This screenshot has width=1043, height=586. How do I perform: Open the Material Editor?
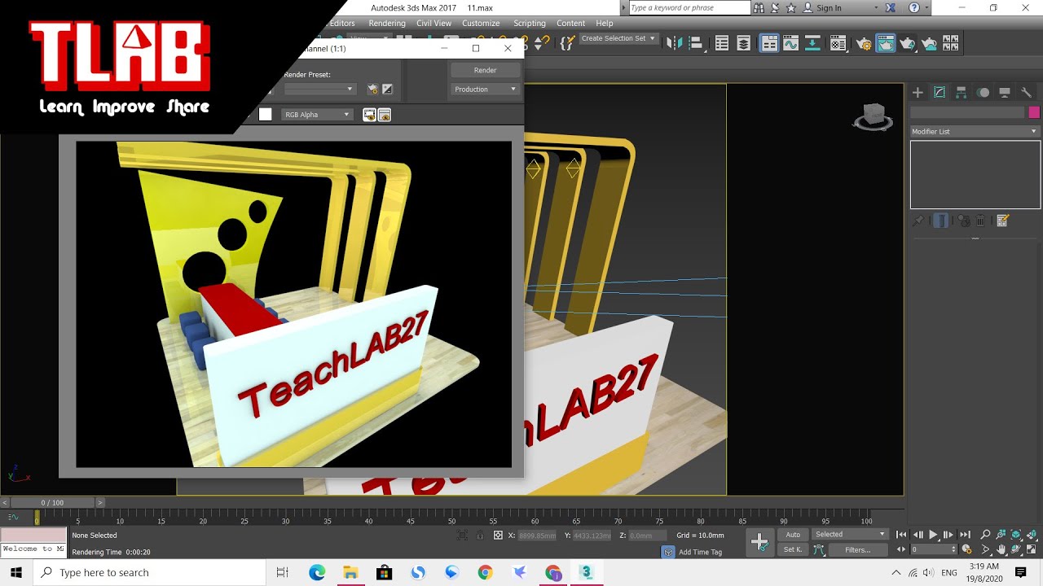click(838, 43)
